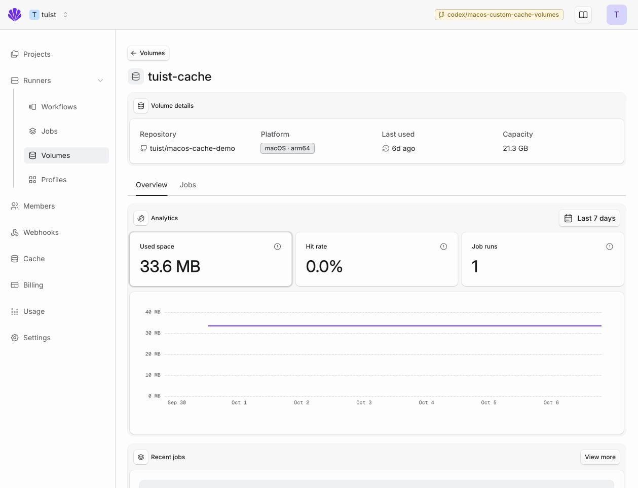638x488 pixels.
Task: Open the tuist/macos-cache-demo repository link
Action: coord(187,148)
